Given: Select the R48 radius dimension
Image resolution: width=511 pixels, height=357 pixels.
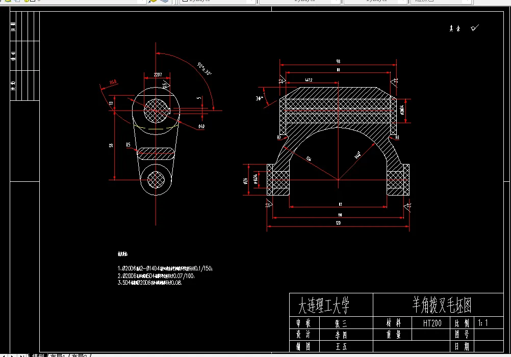Looking at the screenshot, I should click(x=113, y=83).
